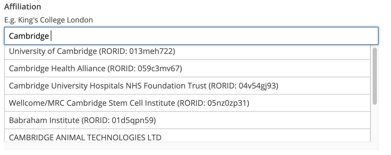
Task: Select CAMBRIDGE ANIMAL TECHNOLOGIES LTD entry
Action: click(x=187, y=136)
